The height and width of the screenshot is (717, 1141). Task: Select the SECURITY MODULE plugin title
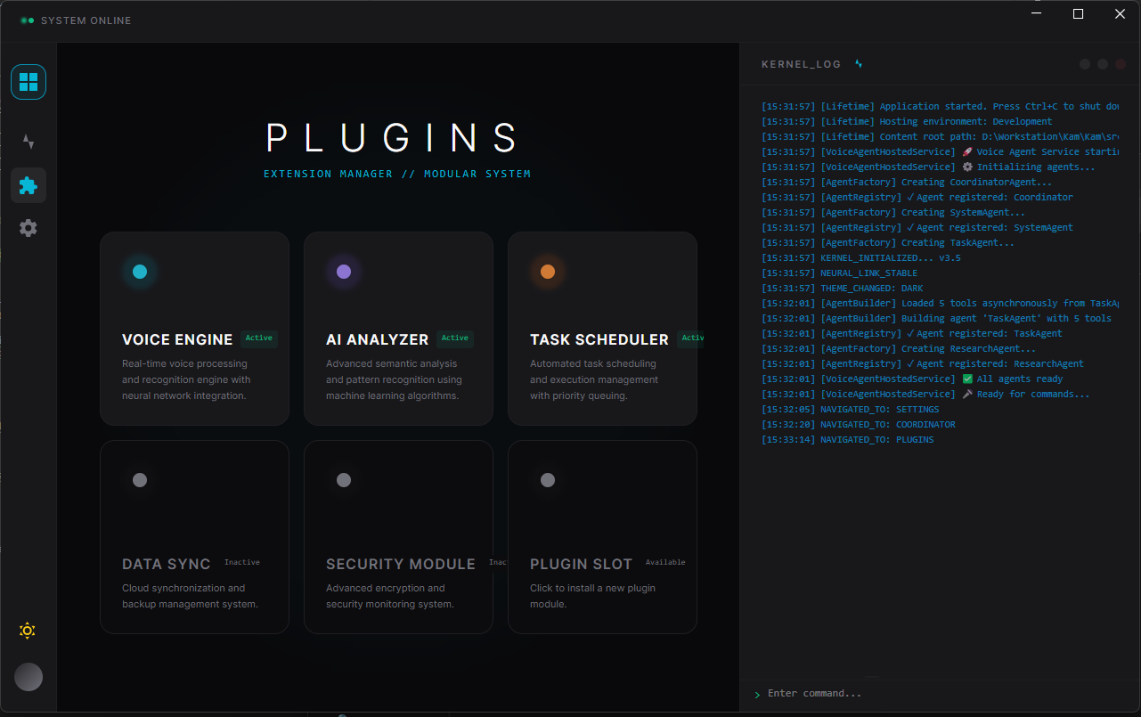click(x=401, y=564)
